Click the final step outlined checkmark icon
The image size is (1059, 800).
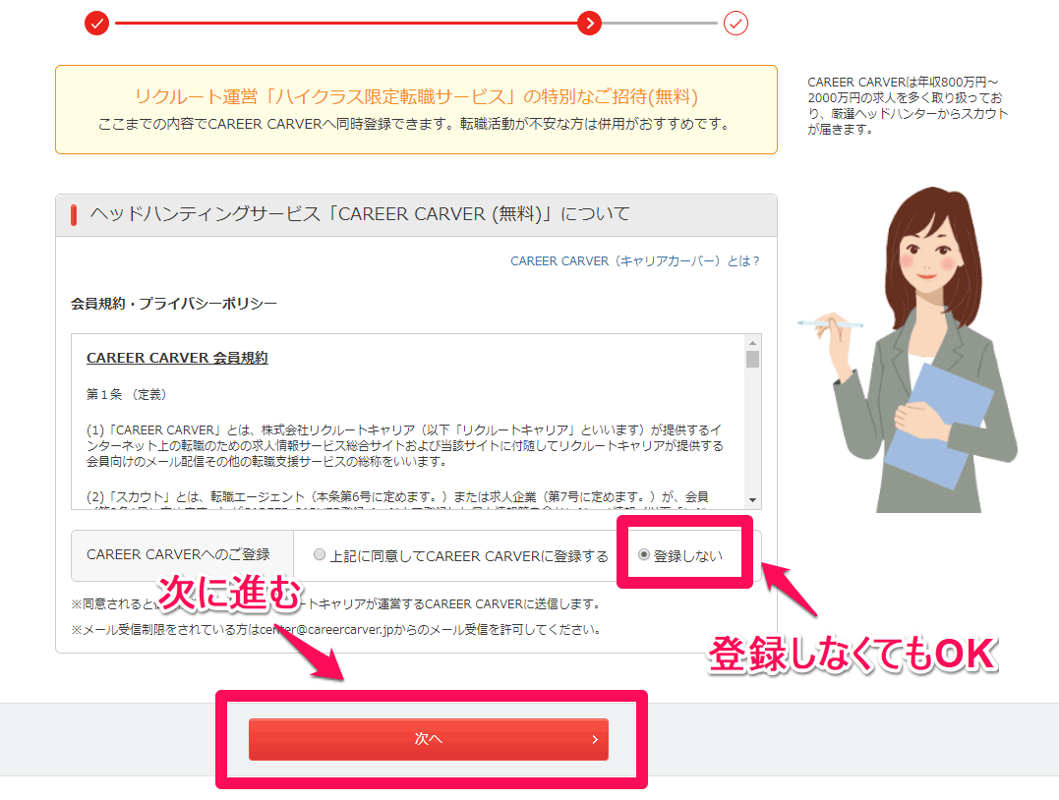point(735,23)
